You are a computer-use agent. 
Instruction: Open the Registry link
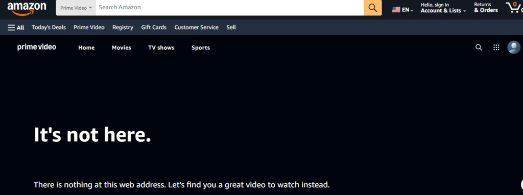123,28
